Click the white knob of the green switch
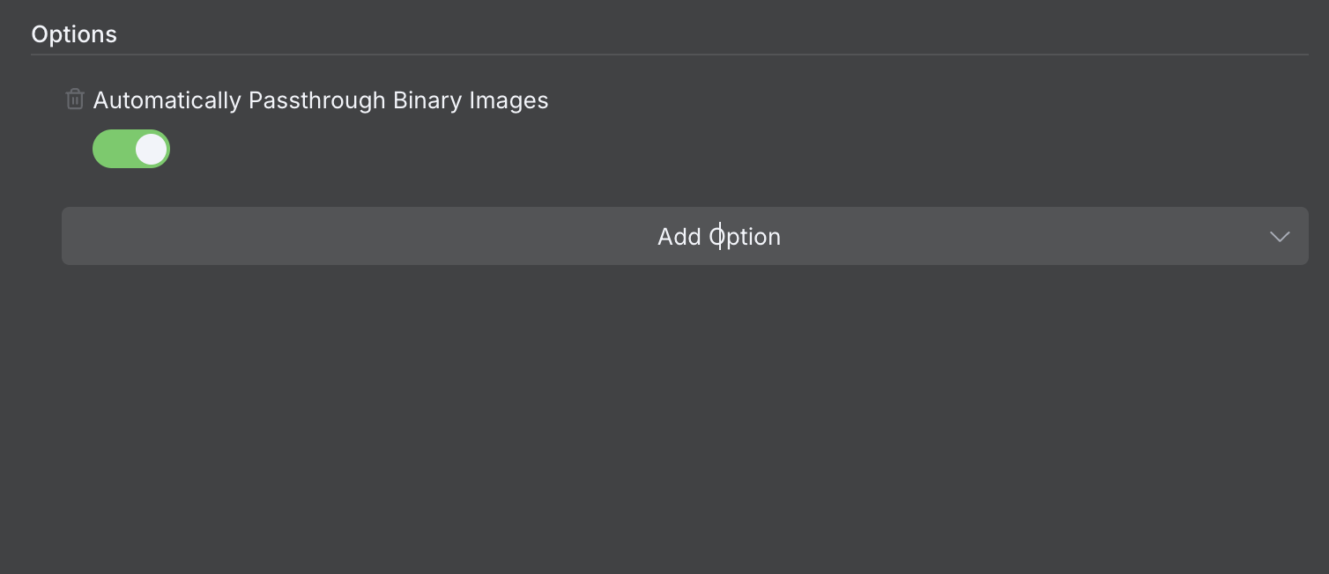Image resolution: width=1329 pixels, height=574 pixels. [x=151, y=149]
